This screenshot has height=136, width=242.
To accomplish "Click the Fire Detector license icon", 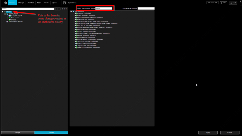I will 76,20.
